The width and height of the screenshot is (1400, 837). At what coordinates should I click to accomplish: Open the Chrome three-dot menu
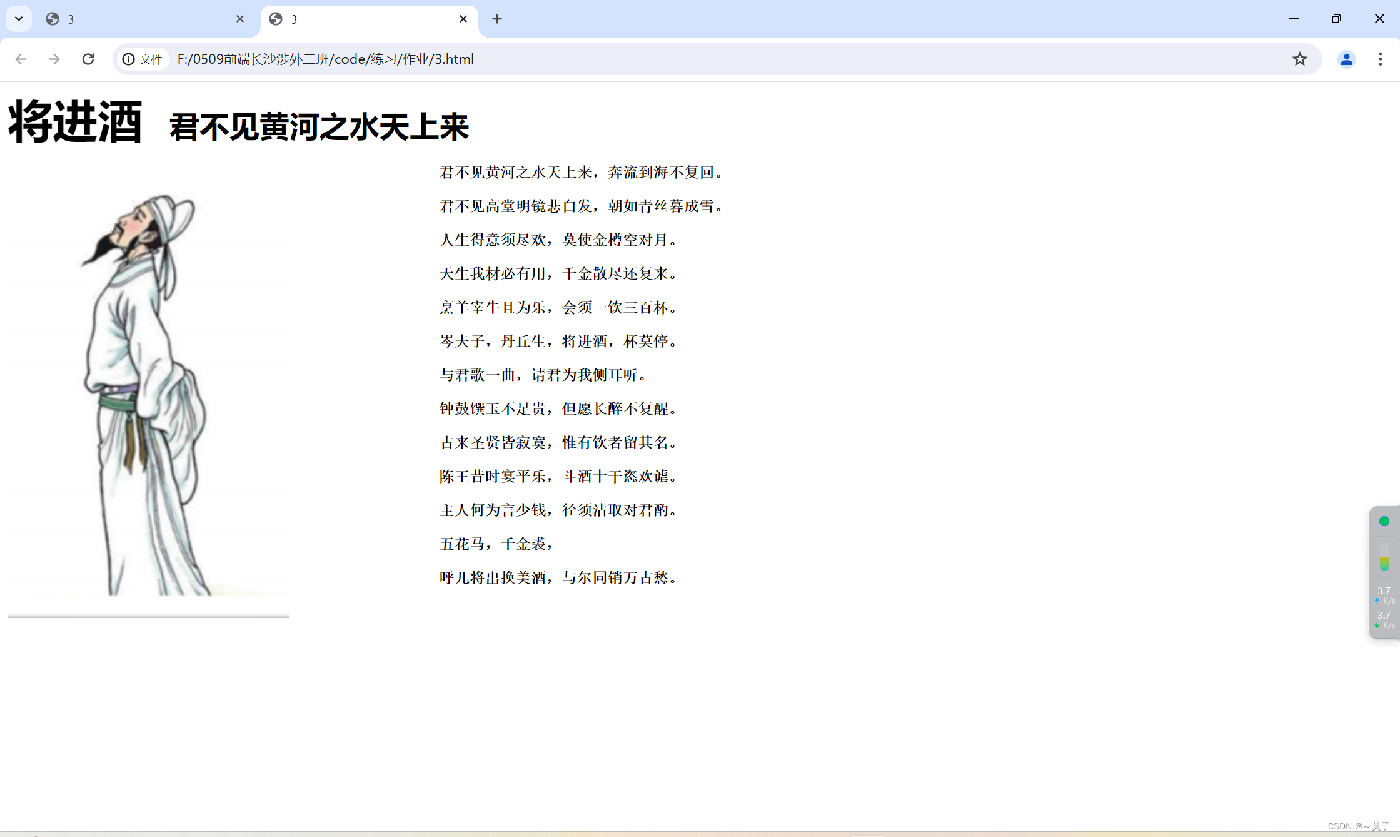point(1380,59)
